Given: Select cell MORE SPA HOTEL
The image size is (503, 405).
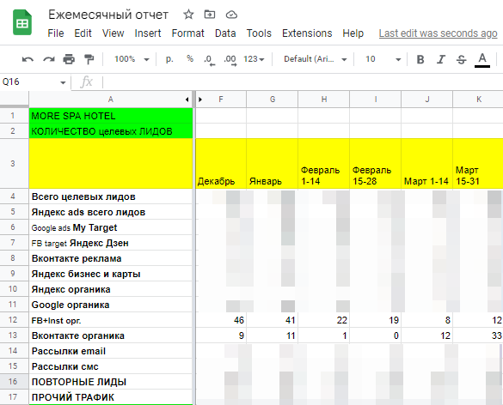Looking at the screenshot, I should pyautogui.click(x=111, y=116).
